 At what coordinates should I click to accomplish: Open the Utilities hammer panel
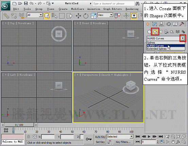click(182, 24)
